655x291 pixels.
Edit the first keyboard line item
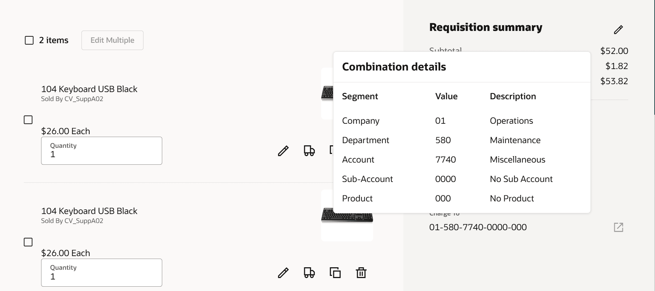pyautogui.click(x=283, y=151)
